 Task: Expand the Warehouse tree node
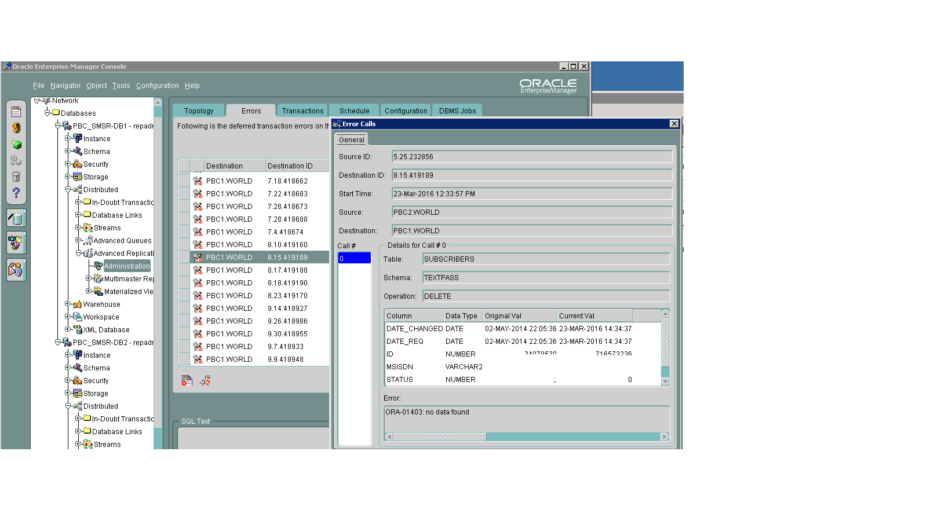click(68, 304)
